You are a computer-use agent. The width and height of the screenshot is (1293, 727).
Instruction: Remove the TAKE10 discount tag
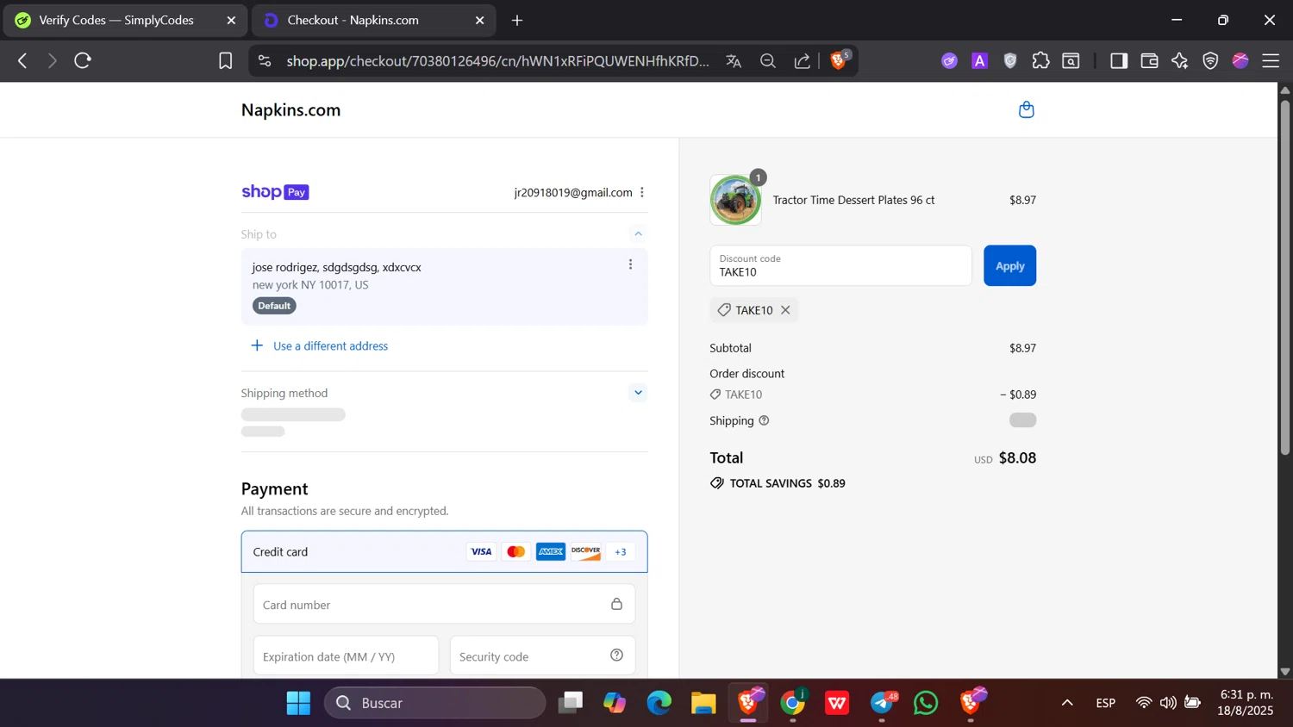785,310
